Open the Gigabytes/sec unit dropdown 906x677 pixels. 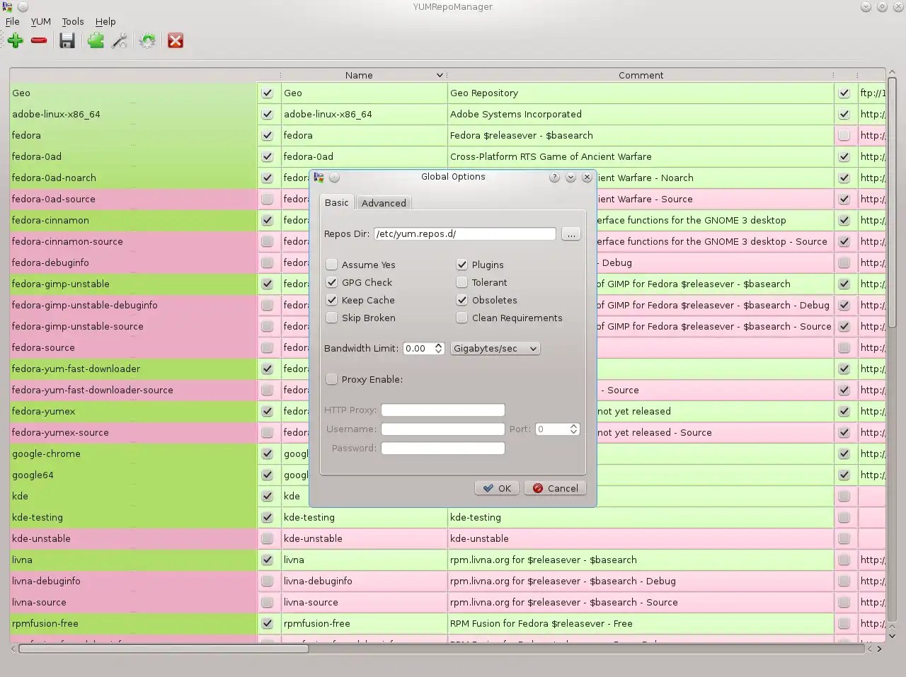point(495,348)
